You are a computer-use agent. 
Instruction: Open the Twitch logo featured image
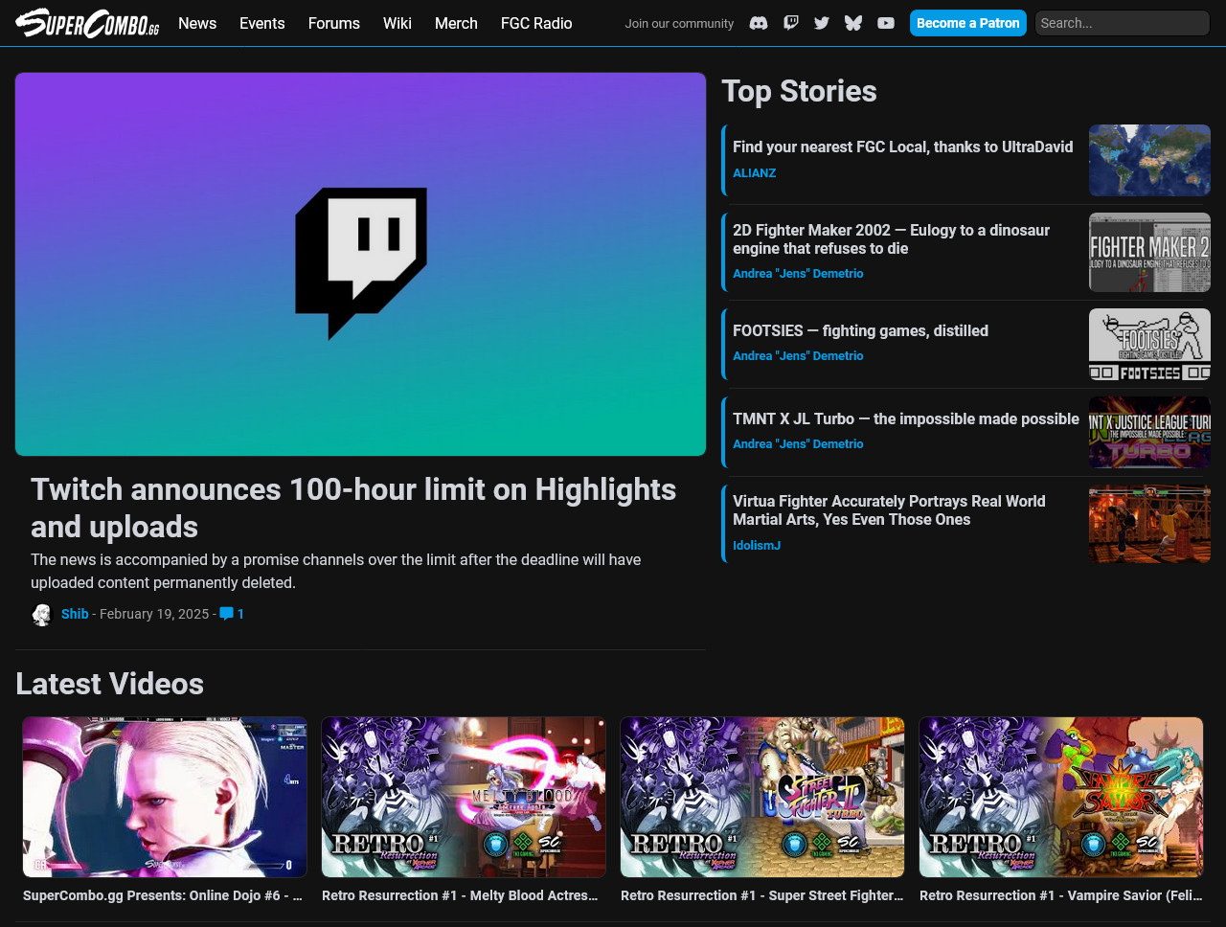(x=360, y=264)
